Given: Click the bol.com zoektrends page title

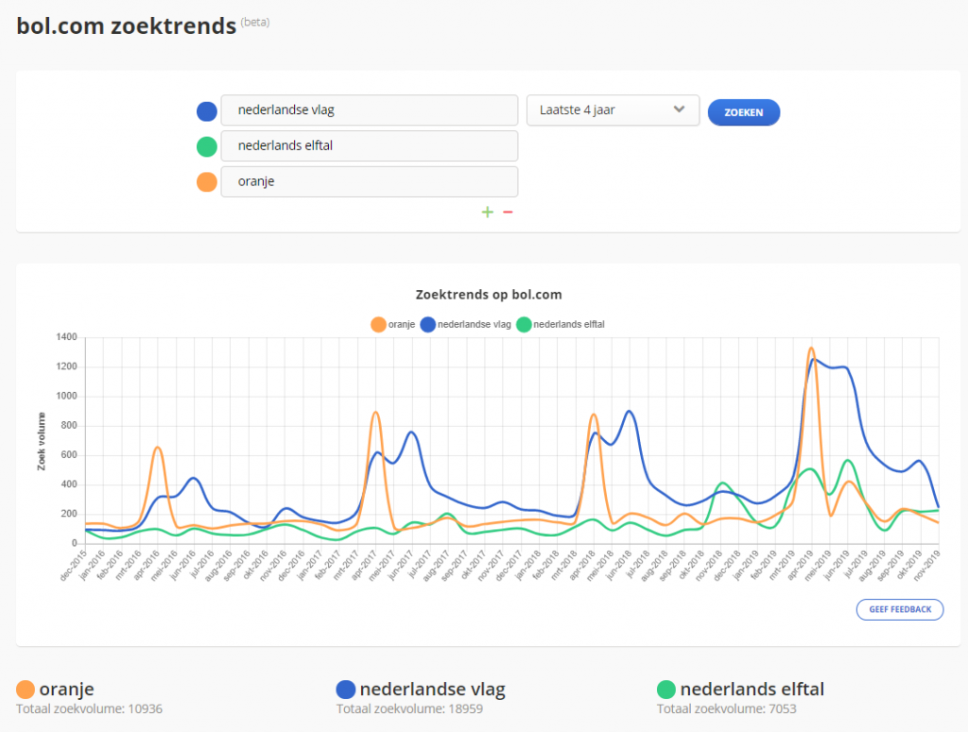Looking at the screenshot, I should coord(127,26).
